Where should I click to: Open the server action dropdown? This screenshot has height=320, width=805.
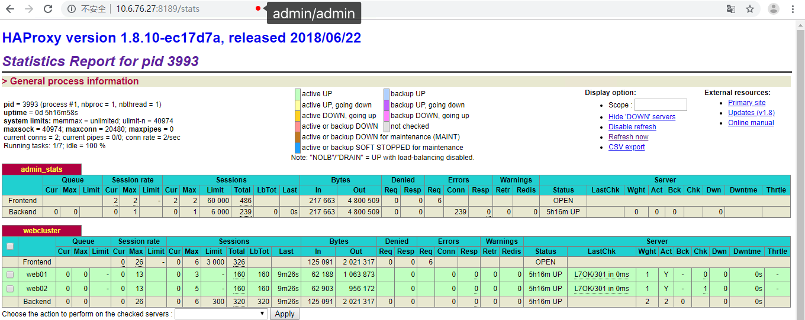[x=221, y=314]
